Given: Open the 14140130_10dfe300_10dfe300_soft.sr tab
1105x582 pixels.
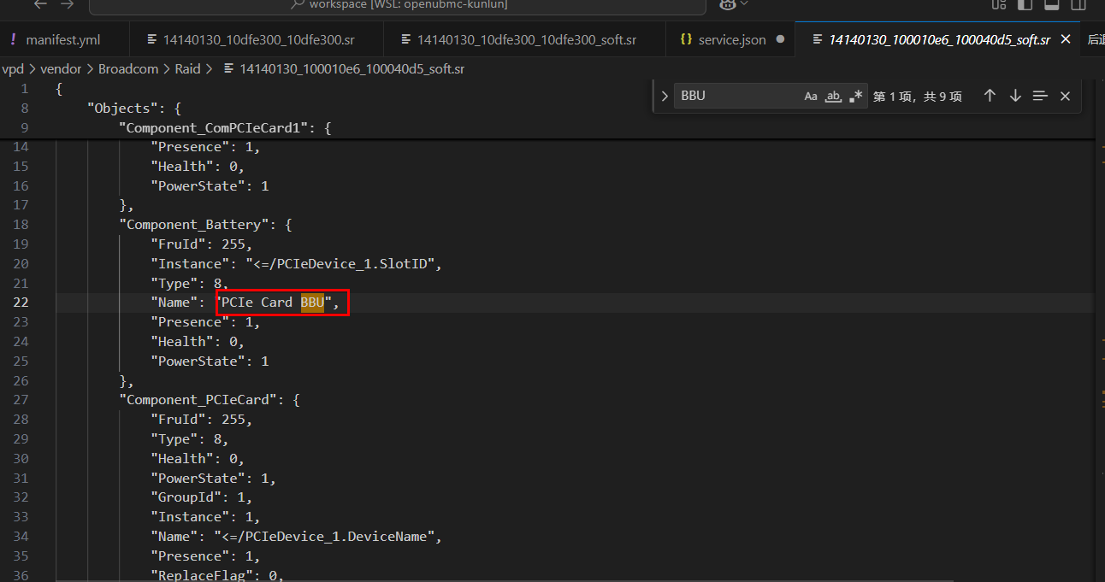Looking at the screenshot, I should click(x=526, y=39).
